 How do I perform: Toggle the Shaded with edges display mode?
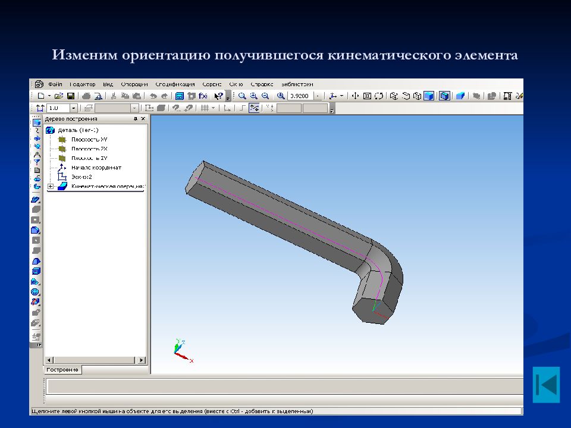pyautogui.click(x=444, y=96)
